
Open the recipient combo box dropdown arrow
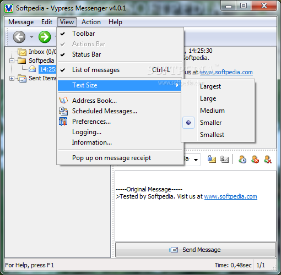point(196,159)
